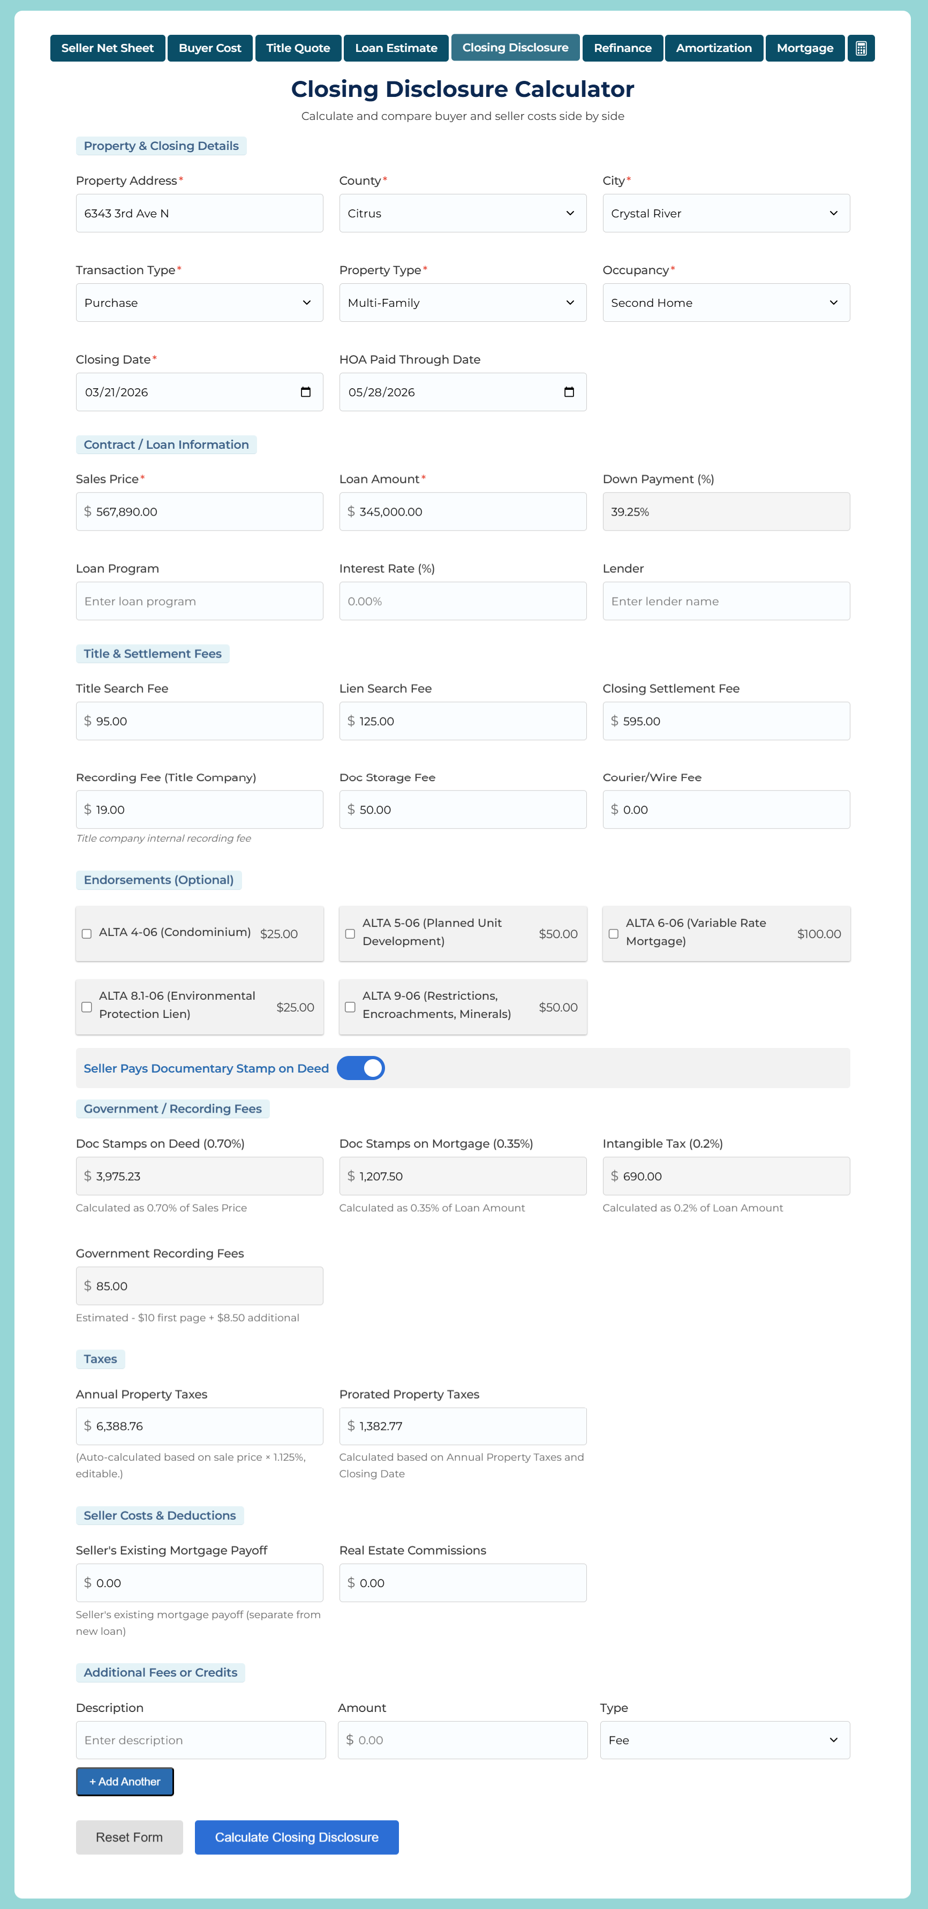Switch to the Loan Estimate tab
The height and width of the screenshot is (1909, 928).
click(x=396, y=48)
